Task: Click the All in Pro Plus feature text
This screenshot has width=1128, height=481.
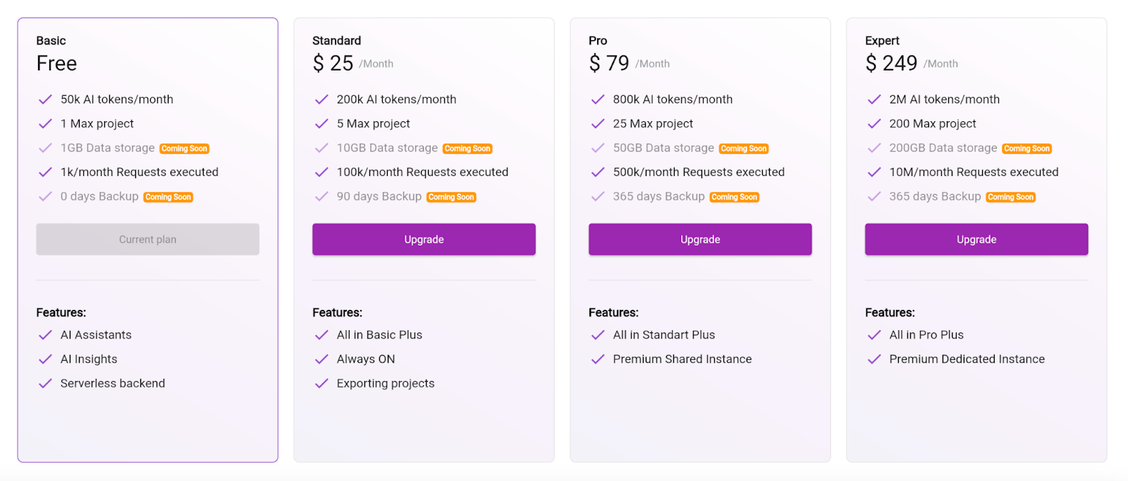Action: 926,335
